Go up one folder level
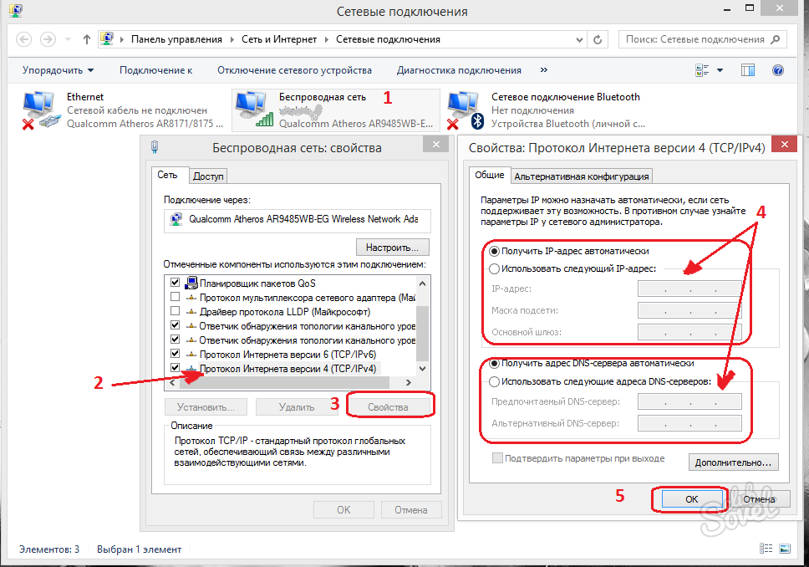Viewport: 809px width, 567px height. [x=87, y=39]
